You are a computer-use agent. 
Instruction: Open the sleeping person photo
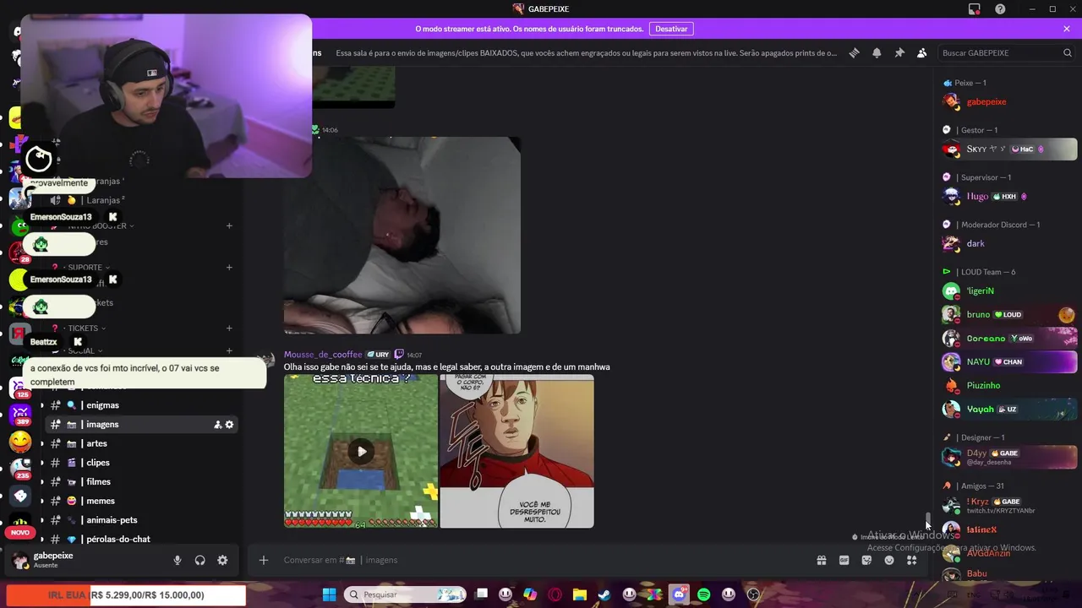(402, 236)
